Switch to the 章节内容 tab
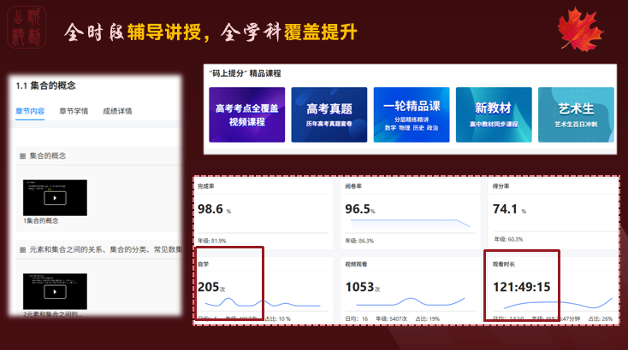628x350 pixels. [x=30, y=111]
